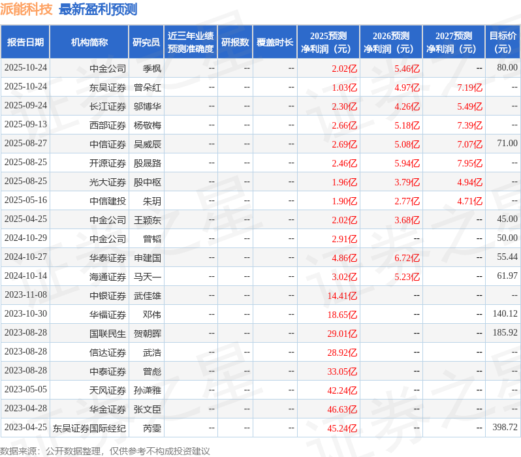Screen dimensions: 521x457
Task: Click the 最新盈利预测 heading
Action: tap(98, 9)
